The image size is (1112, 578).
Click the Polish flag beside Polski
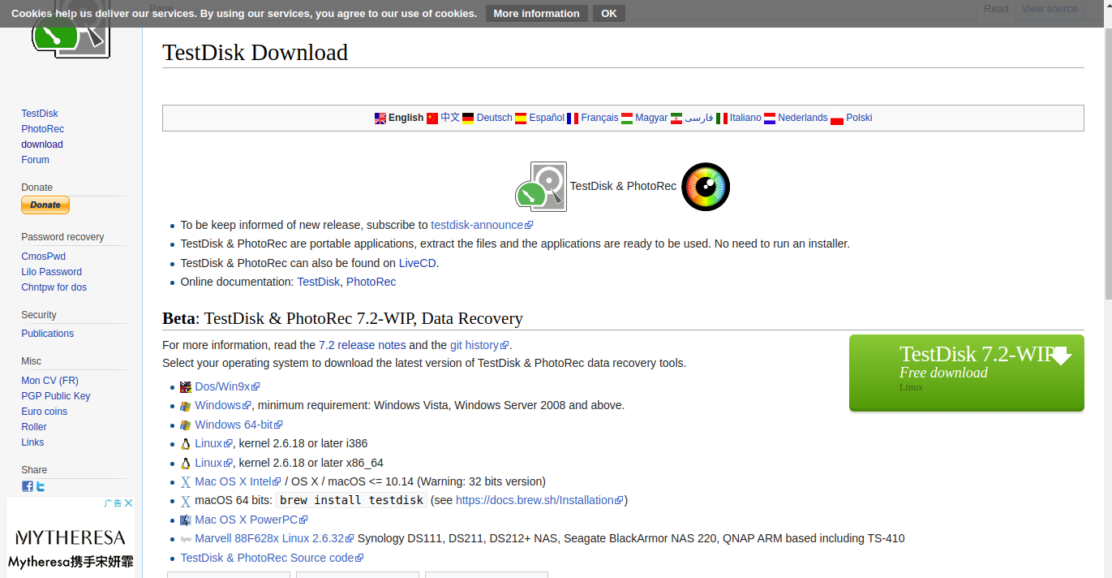(x=837, y=119)
